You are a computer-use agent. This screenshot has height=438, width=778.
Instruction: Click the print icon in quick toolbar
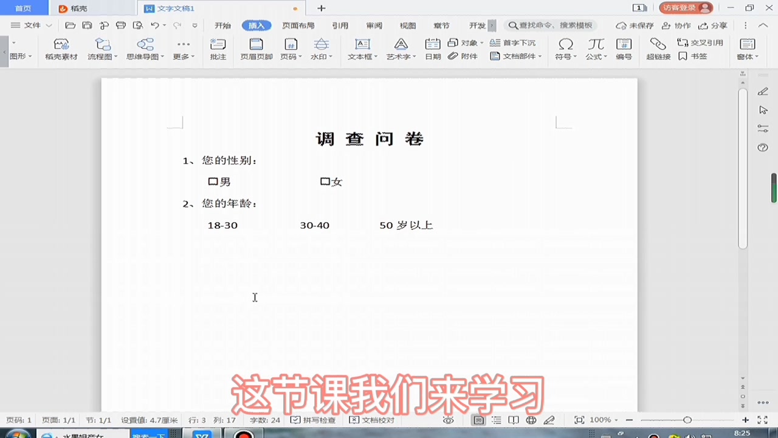pyautogui.click(x=121, y=26)
